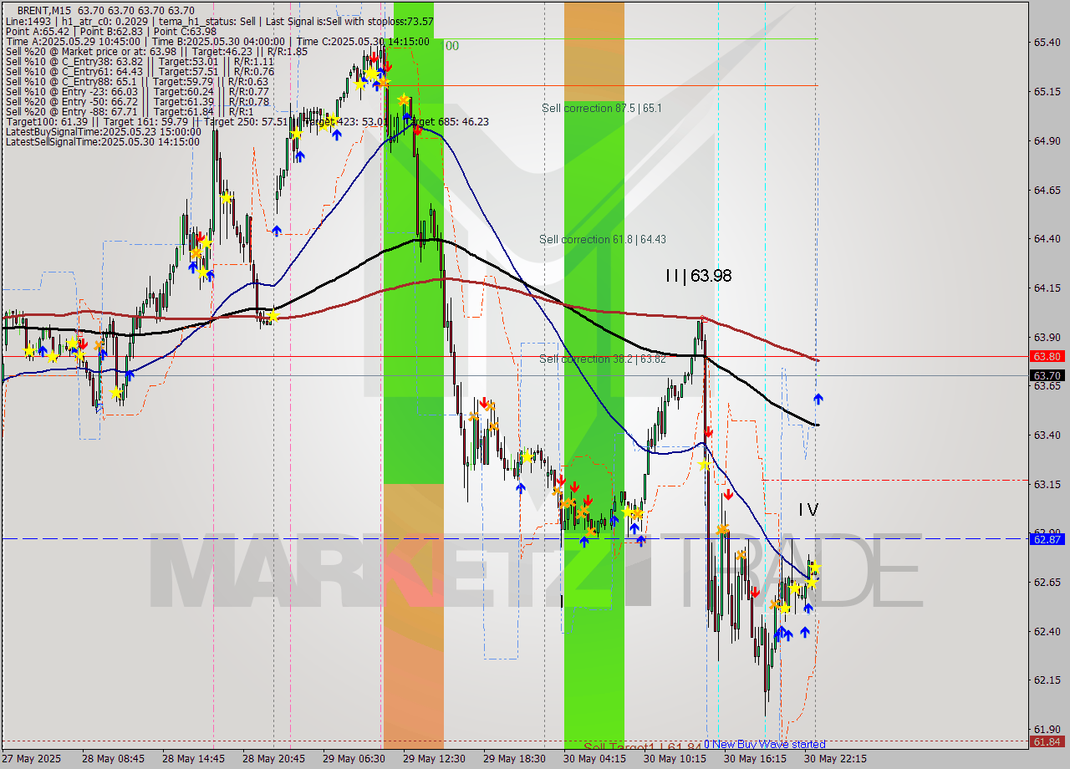Select the blue 62.87 price label on axis
1070x769 pixels.
point(1046,539)
